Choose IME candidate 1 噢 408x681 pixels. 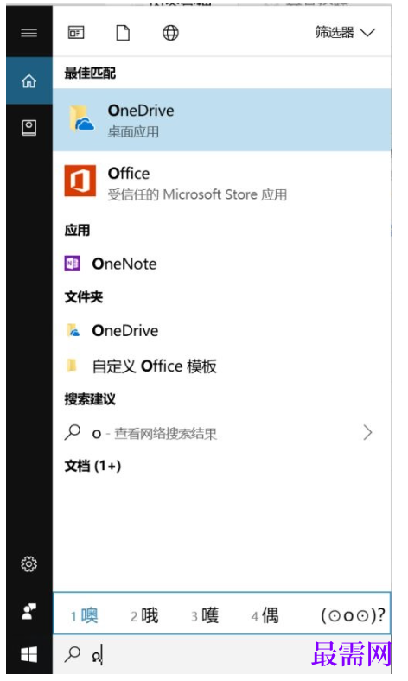[85, 615]
